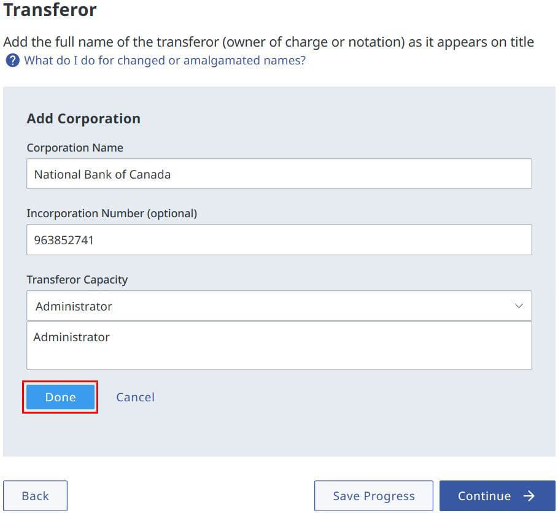
Task: Click the Add Corporation heading
Action: tap(83, 119)
